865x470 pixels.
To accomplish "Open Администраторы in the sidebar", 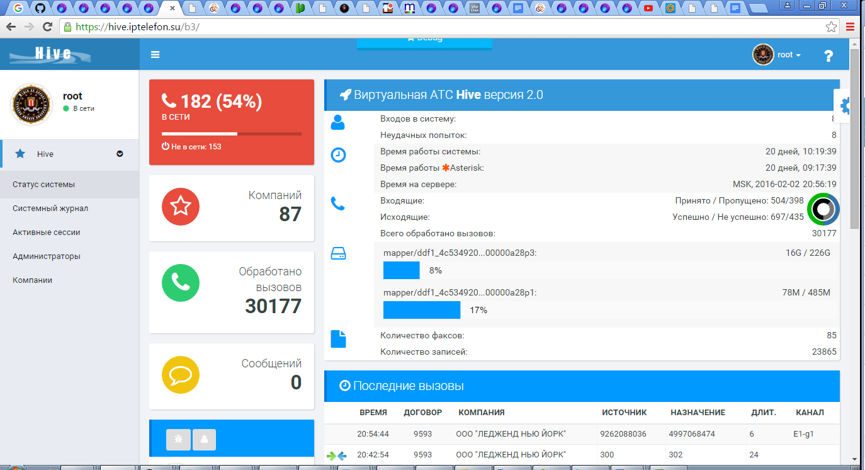I will pyautogui.click(x=69, y=256).
